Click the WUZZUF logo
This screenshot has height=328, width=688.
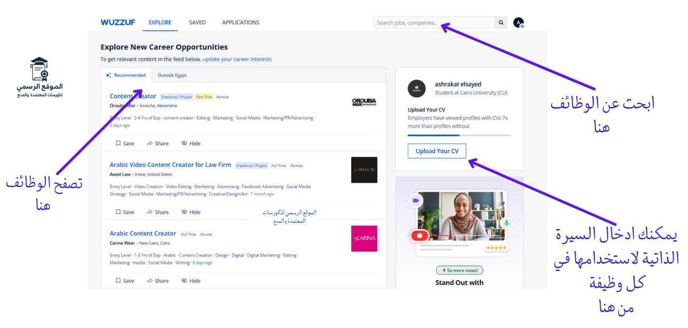[x=118, y=22]
